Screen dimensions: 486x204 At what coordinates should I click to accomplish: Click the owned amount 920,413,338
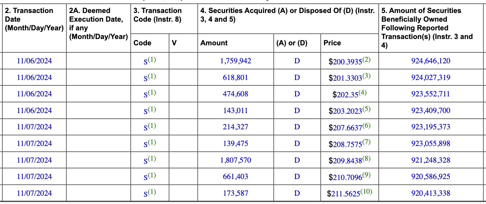pos(431,193)
